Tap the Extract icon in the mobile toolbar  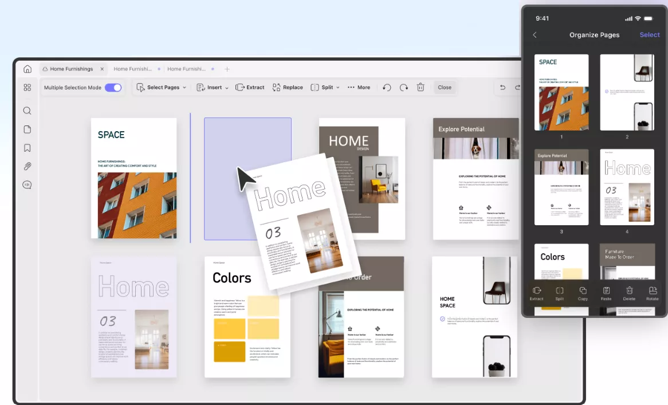pos(536,293)
